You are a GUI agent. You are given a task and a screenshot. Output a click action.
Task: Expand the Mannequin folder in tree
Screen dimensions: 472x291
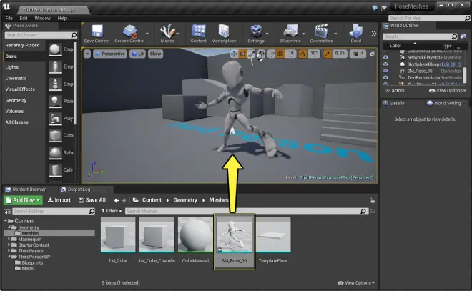[9, 239]
